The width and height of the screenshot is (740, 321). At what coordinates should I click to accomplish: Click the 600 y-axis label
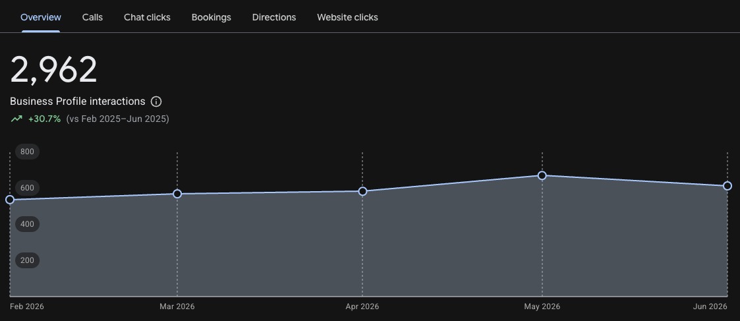28,188
